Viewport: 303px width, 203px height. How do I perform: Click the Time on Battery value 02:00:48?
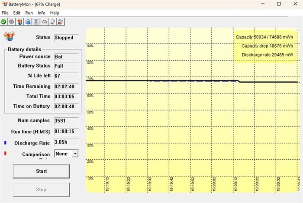(x=66, y=106)
